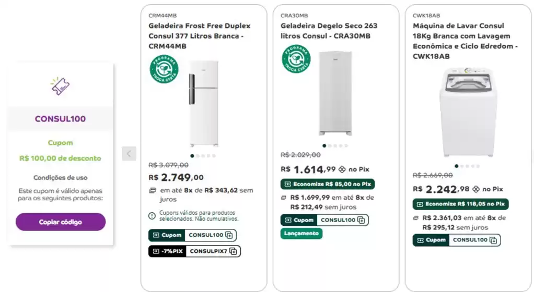Go to previous products with left arrow
This screenshot has height=292, width=534.
coord(129,153)
